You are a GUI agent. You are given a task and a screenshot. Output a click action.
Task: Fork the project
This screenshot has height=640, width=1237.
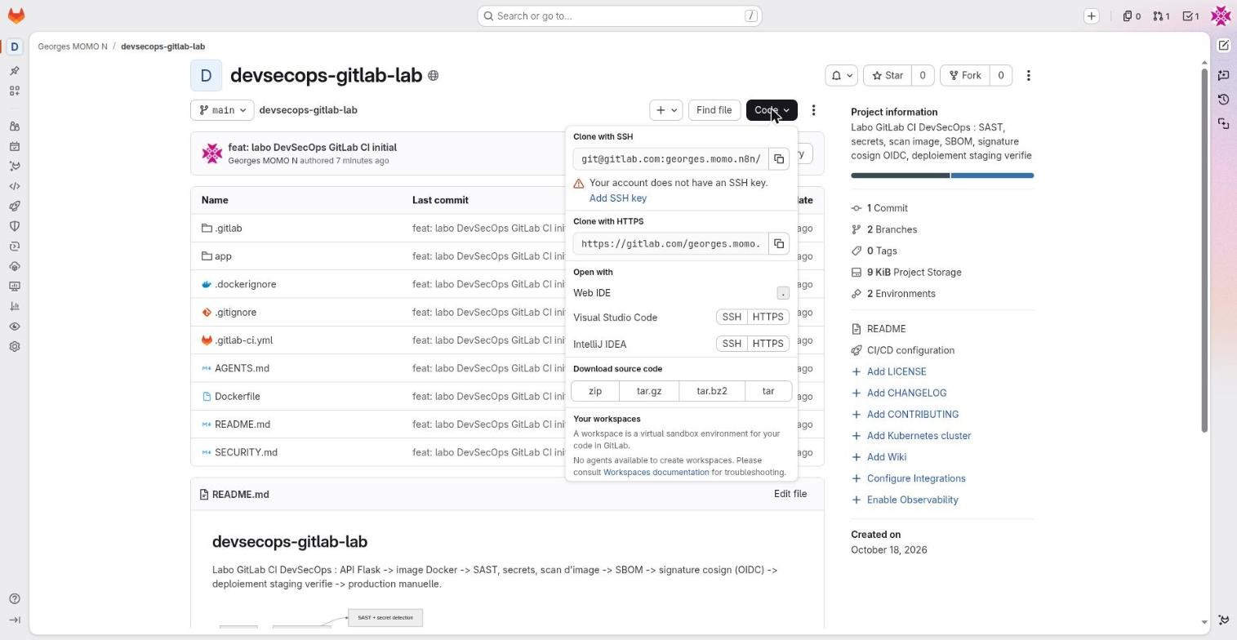[x=964, y=75]
